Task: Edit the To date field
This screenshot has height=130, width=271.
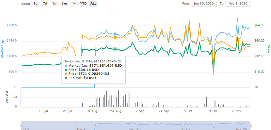Action: (x=238, y=4)
